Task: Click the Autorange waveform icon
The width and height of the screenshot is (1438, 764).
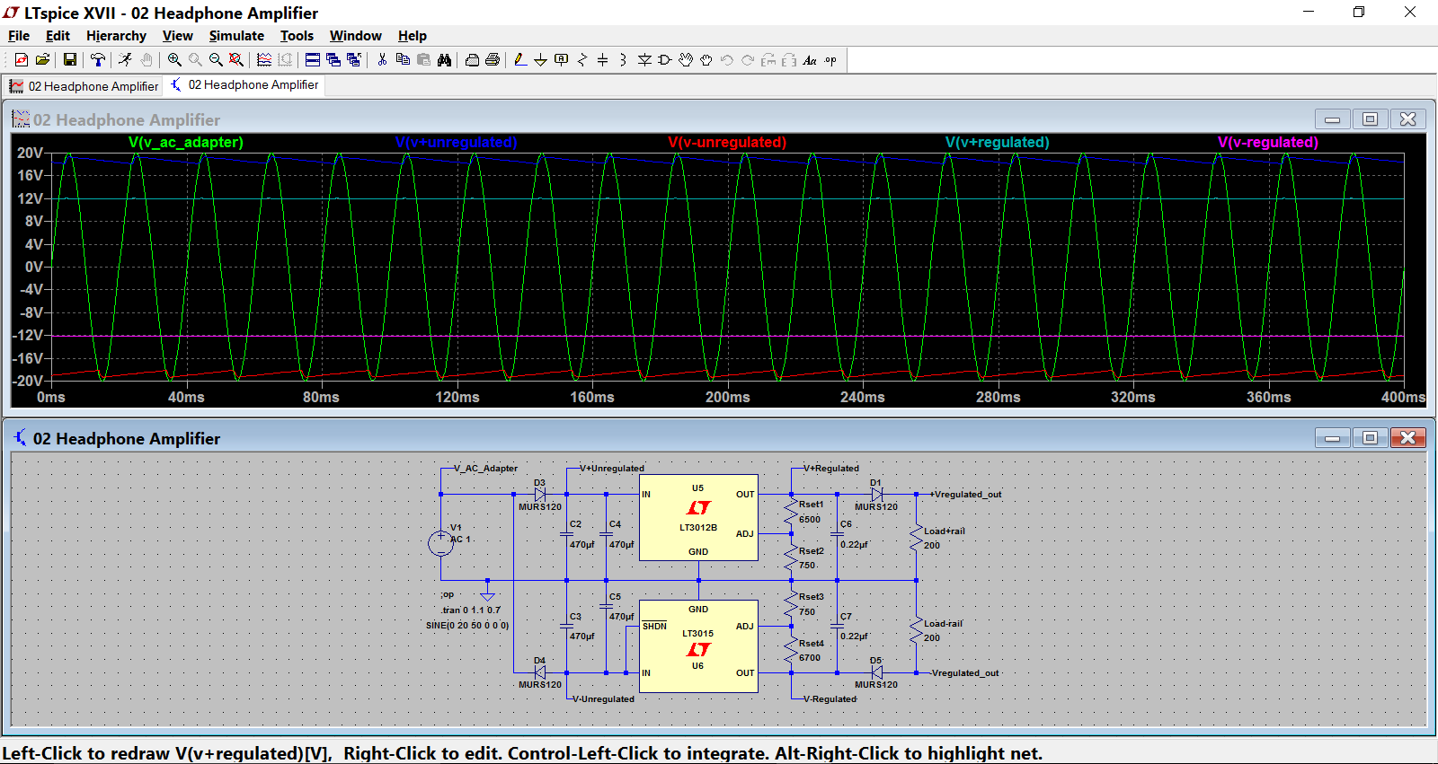Action: pyautogui.click(x=263, y=60)
